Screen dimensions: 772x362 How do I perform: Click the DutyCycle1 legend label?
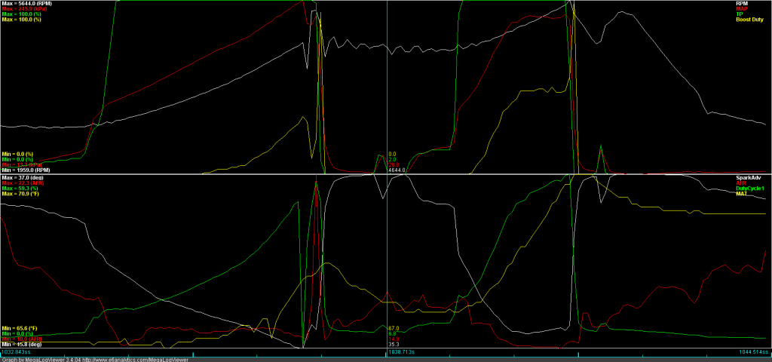coord(749,188)
